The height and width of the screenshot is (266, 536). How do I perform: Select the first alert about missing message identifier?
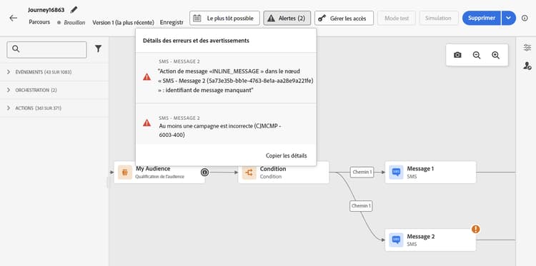[226, 78]
